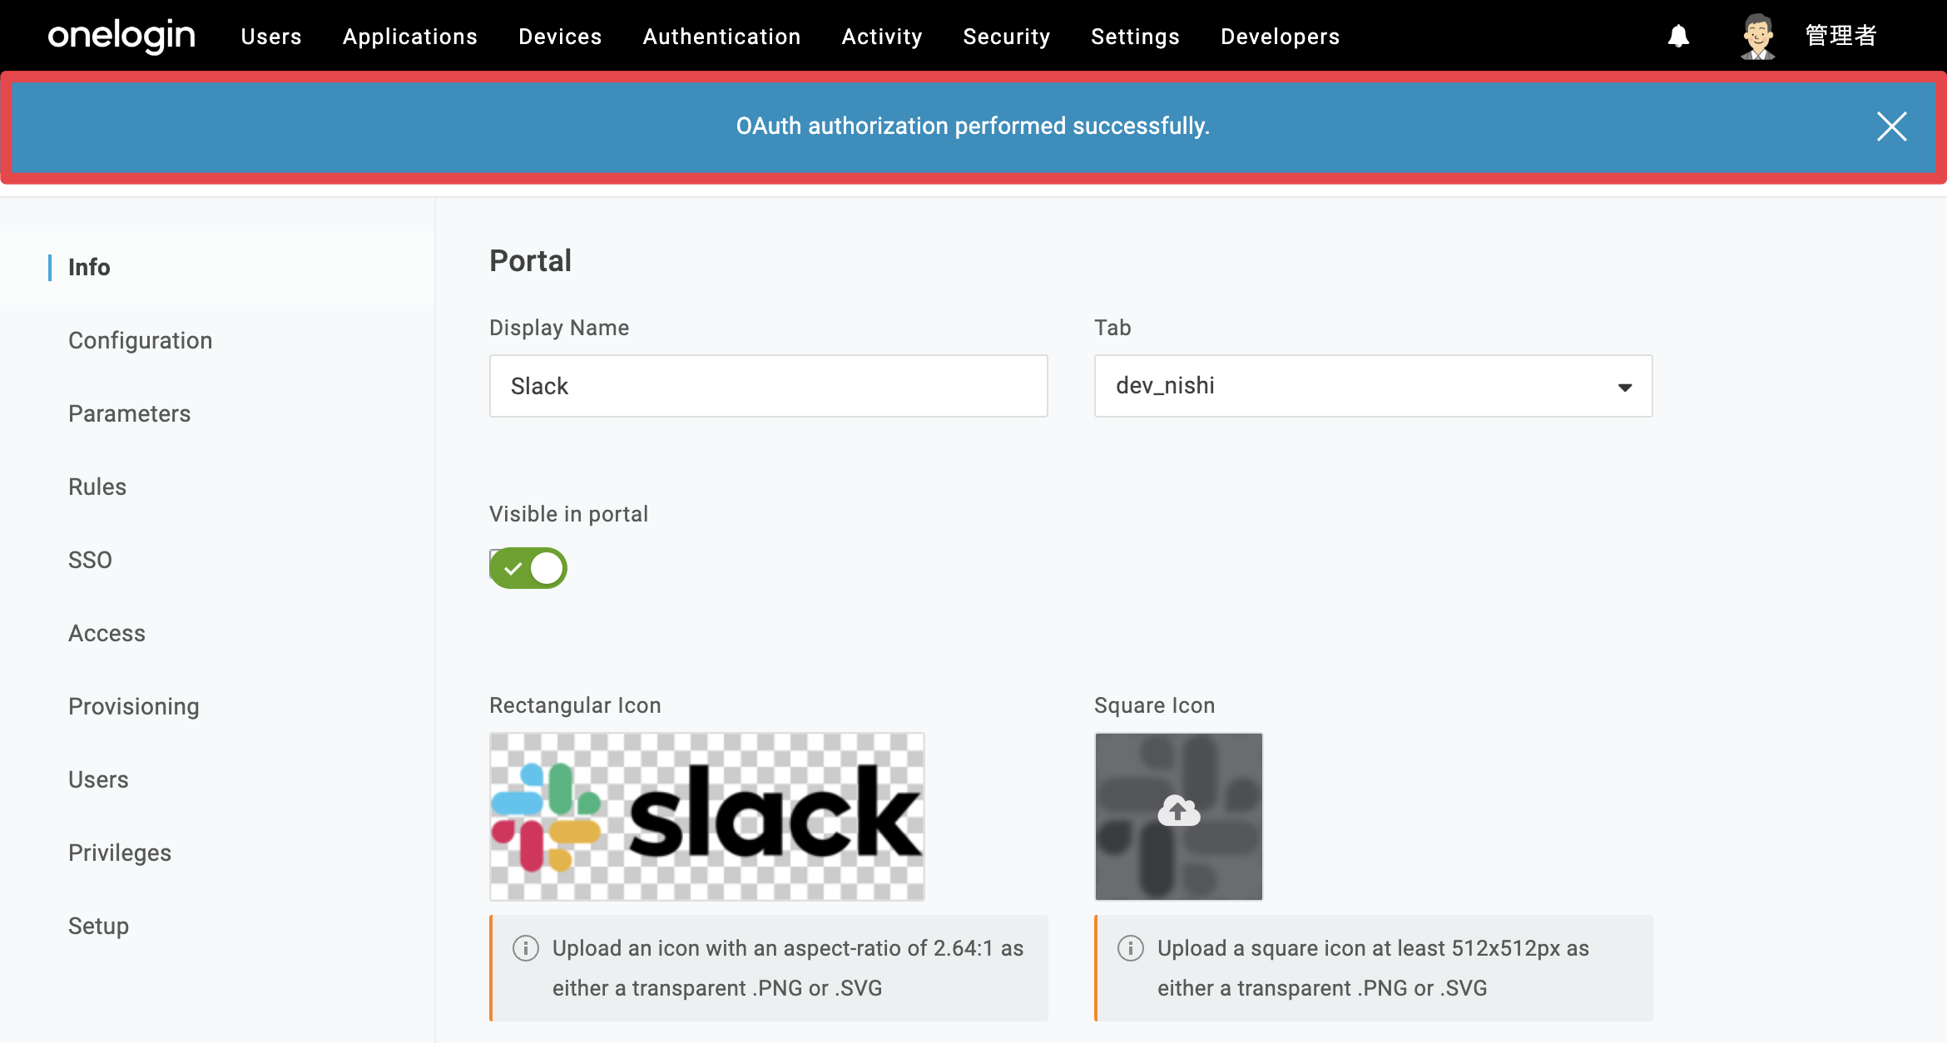The image size is (1947, 1043).
Task: Open the Developers menu
Action: click(x=1280, y=37)
